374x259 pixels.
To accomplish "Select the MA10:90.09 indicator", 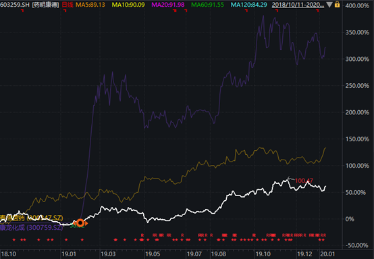I will [128, 5].
